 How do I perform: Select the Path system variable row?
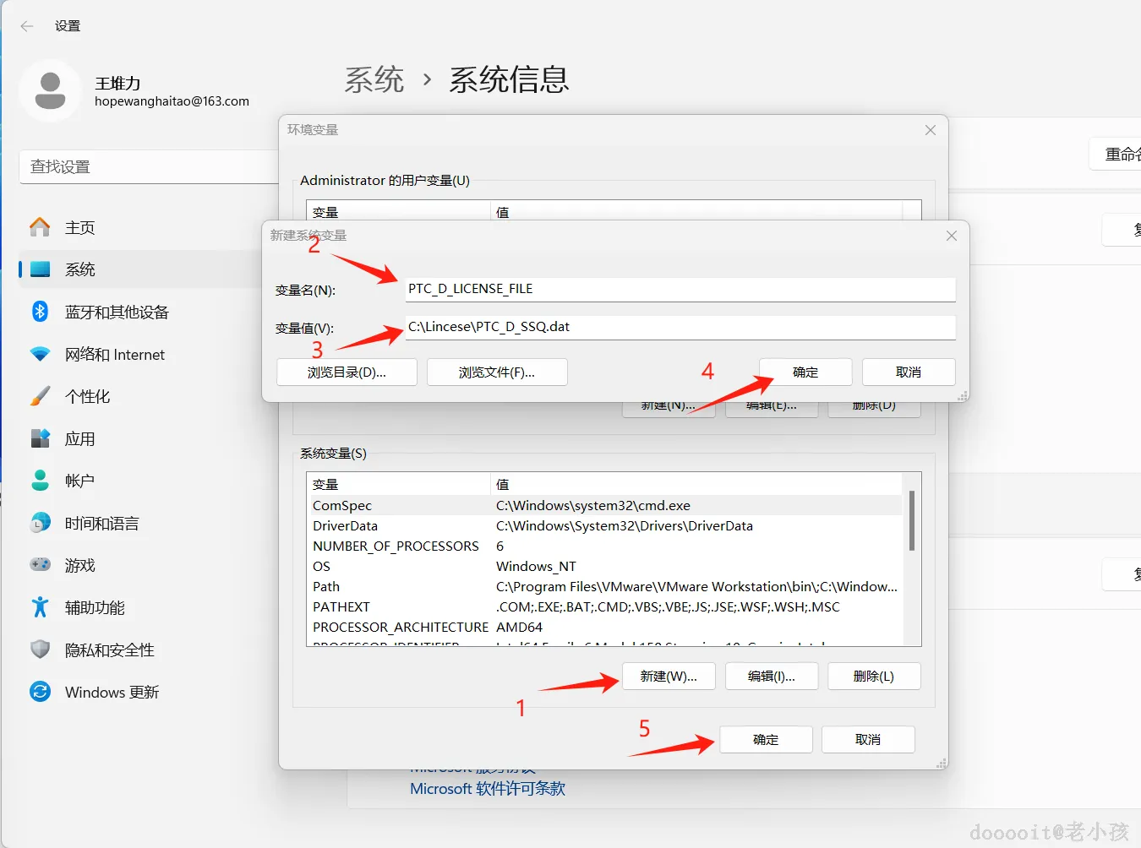604,587
